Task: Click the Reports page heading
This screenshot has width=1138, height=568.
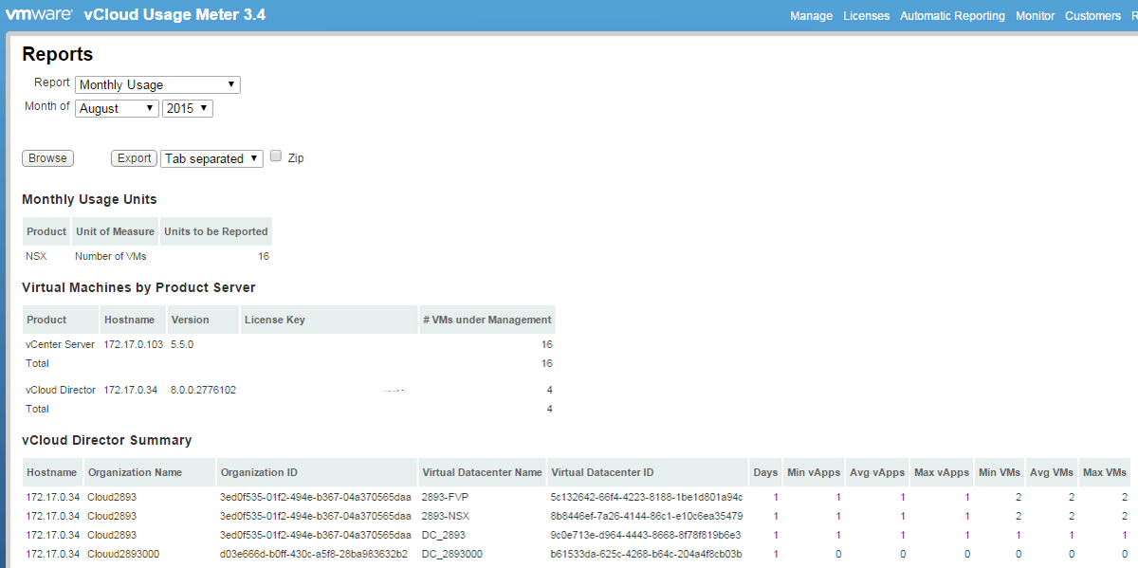Action: (x=58, y=54)
